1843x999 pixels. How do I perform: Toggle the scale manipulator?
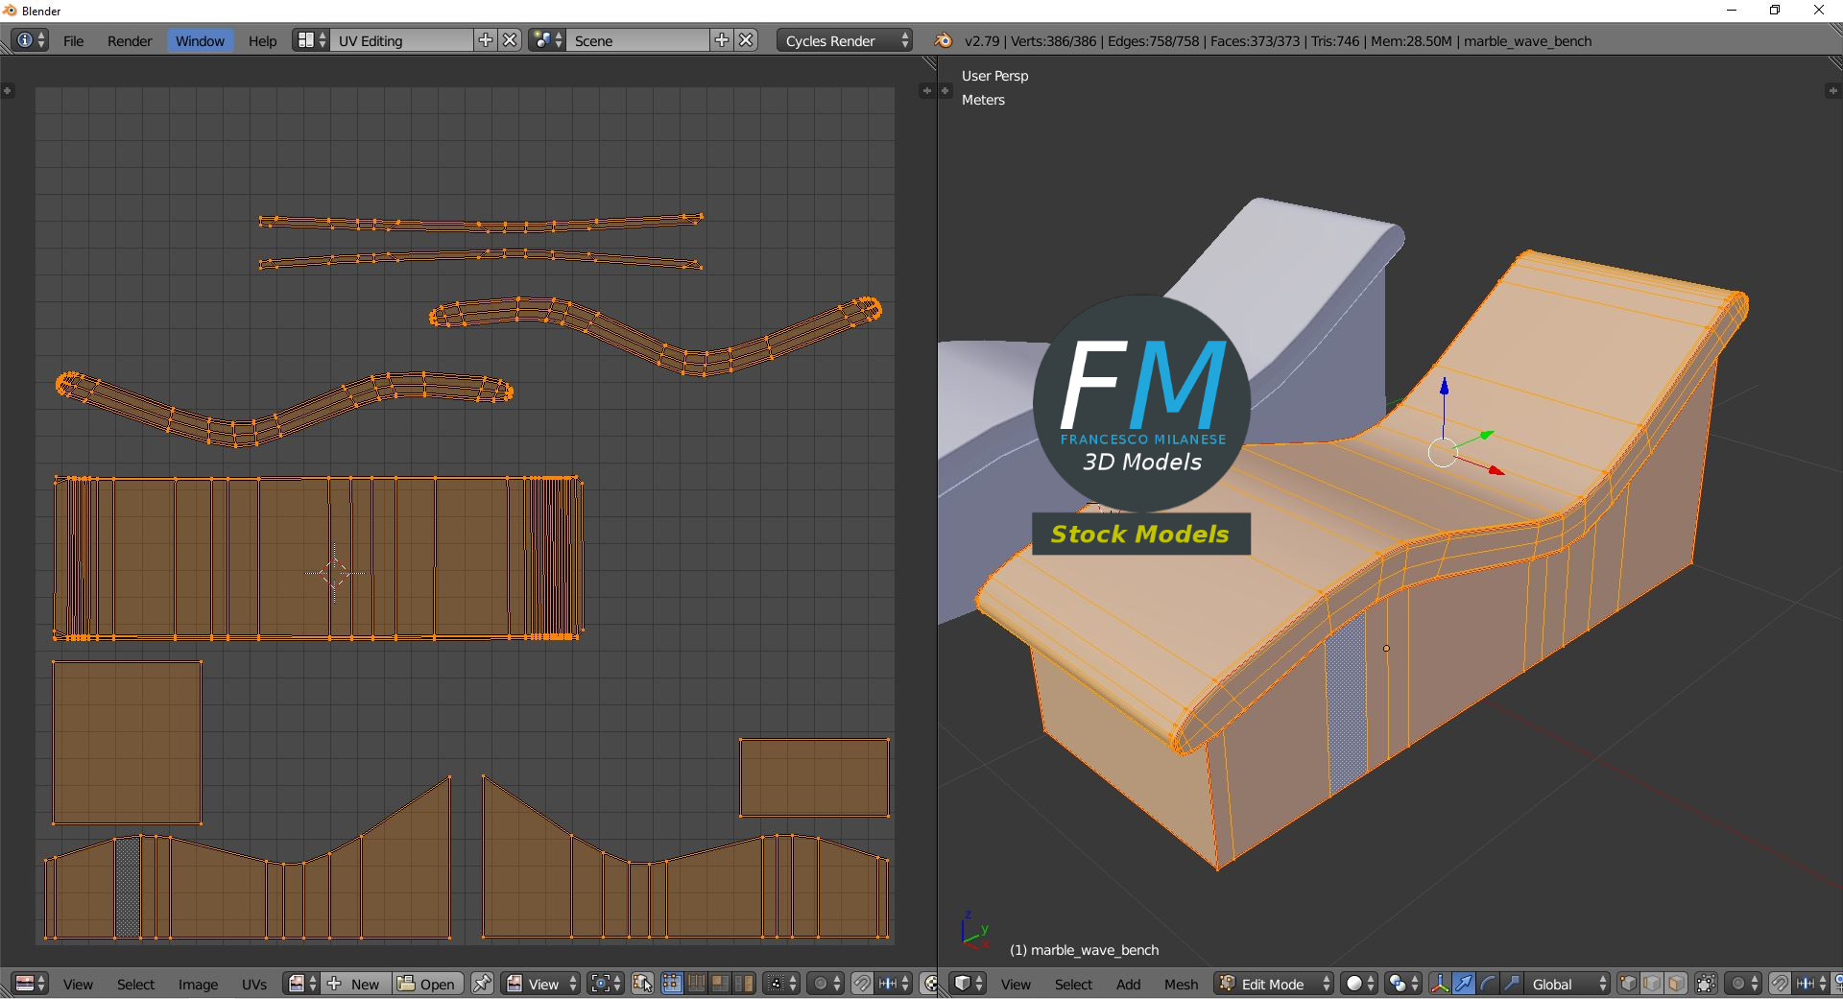tap(1512, 984)
